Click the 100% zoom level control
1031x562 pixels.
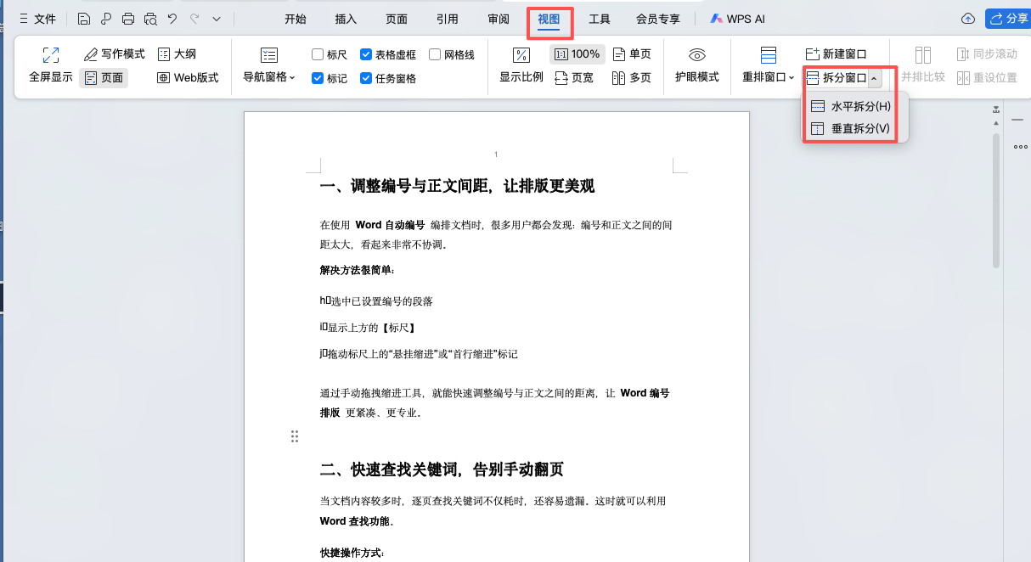point(577,53)
